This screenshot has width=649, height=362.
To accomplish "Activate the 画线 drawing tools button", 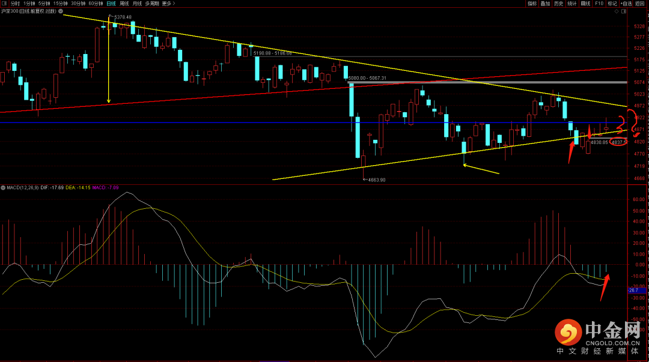I will pyautogui.click(x=585, y=4).
